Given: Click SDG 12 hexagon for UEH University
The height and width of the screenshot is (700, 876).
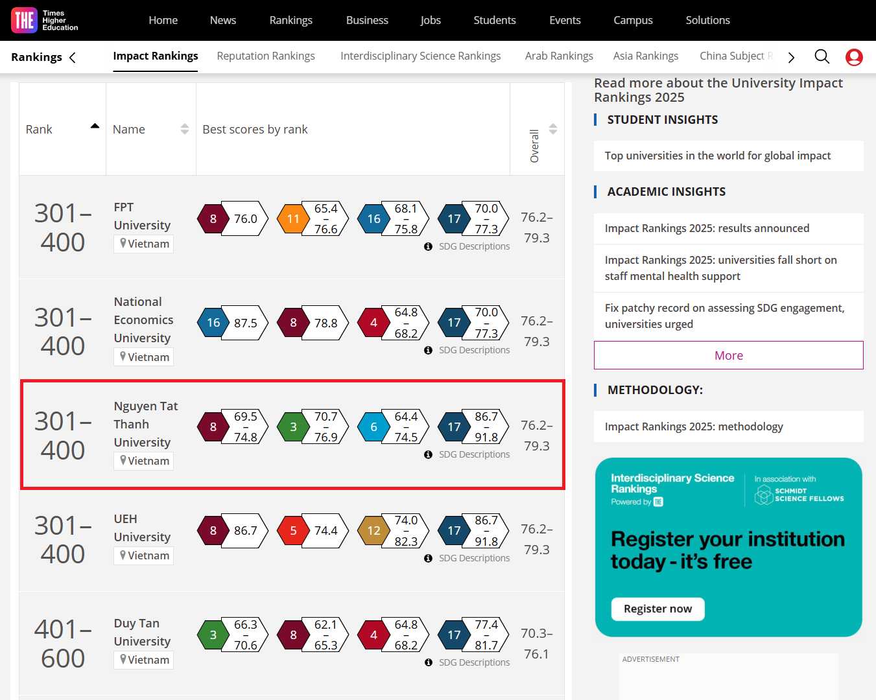Looking at the screenshot, I should pos(373,531).
